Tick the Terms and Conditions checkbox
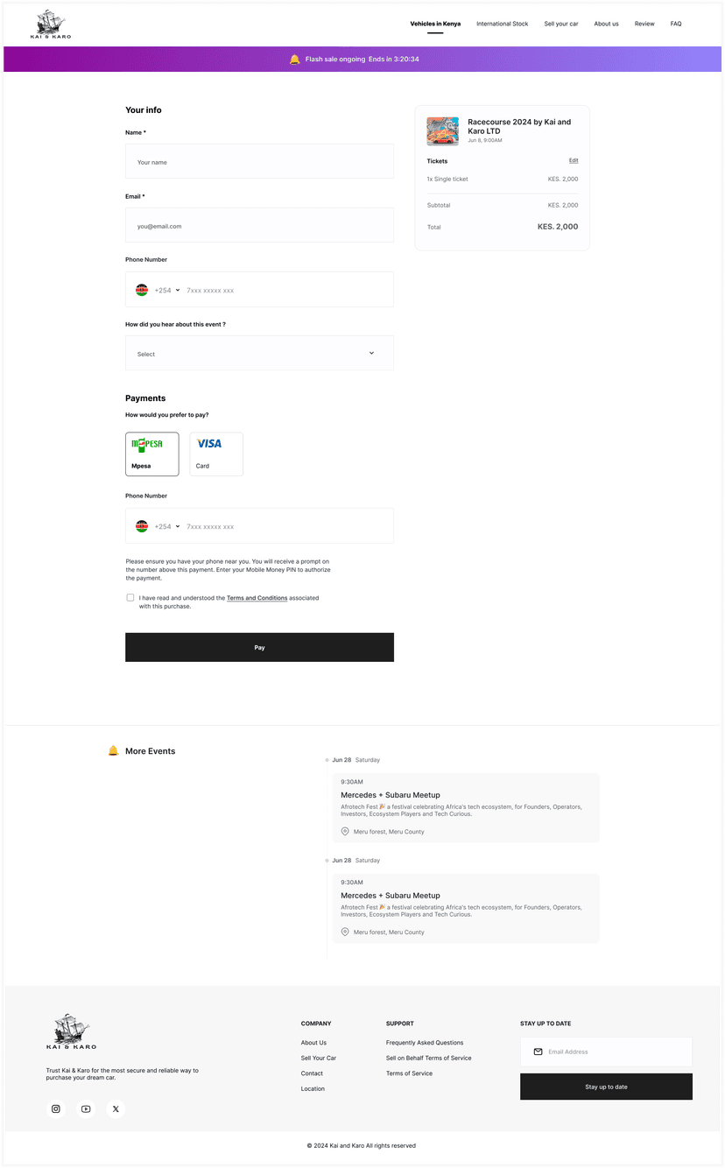This screenshot has width=725, height=1168. 130,598
